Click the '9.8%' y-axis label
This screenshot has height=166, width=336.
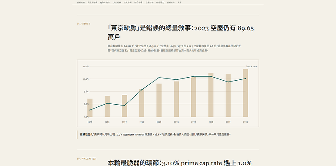coord(86,91)
